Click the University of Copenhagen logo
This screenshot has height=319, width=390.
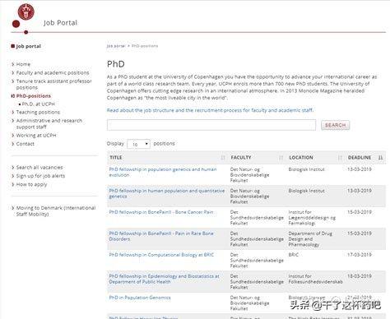point(26,12)
